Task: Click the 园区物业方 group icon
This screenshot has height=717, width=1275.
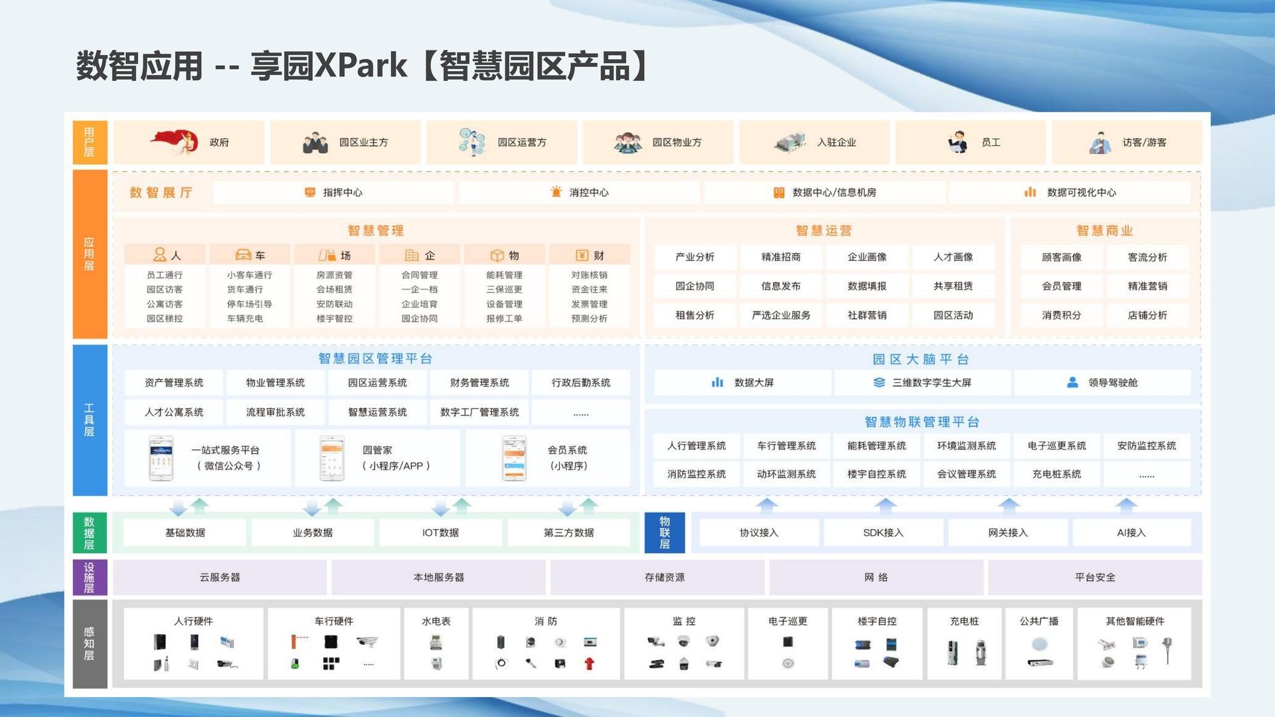Action: point(628,143)
